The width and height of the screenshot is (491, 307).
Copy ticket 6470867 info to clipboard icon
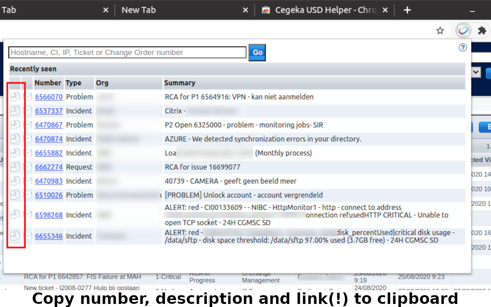tap(15, 125)
